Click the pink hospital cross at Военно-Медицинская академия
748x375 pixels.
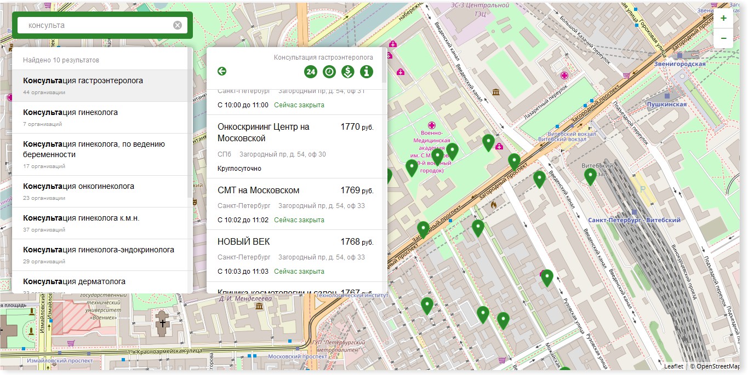[x=432, y=125]
